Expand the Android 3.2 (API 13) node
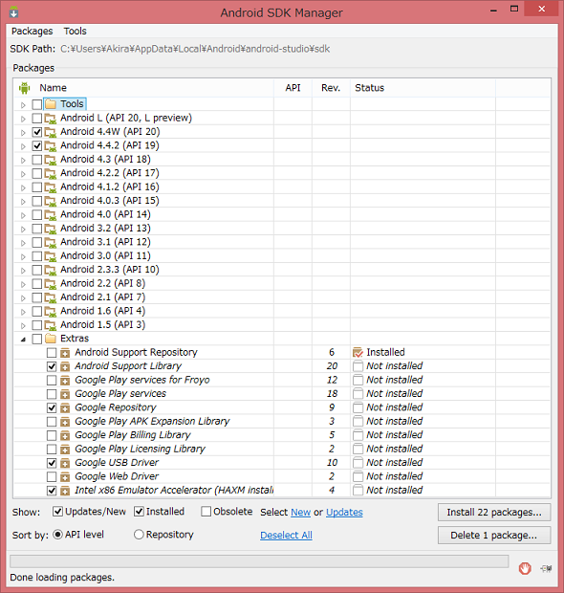This screenshot has width=564, height=593. click(x=23, y=230)
